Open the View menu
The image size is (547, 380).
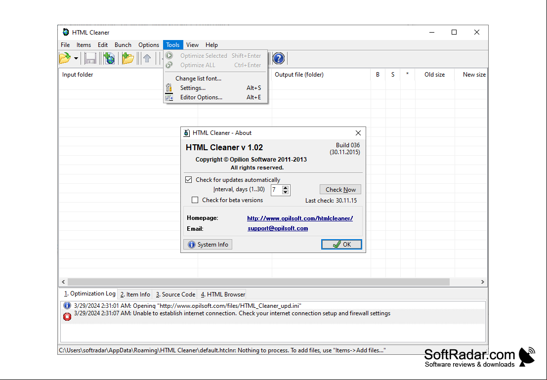tap(192, 44)
